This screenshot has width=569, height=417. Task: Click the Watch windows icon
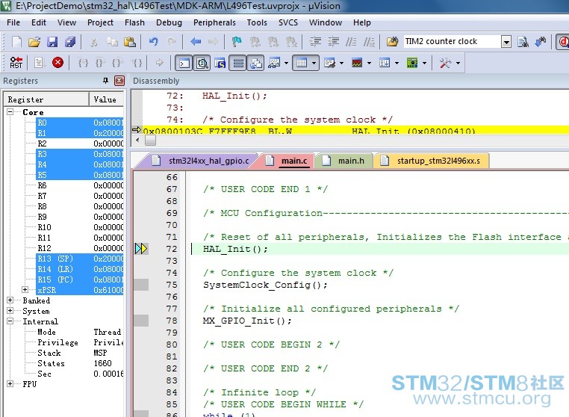click(274, 64)
